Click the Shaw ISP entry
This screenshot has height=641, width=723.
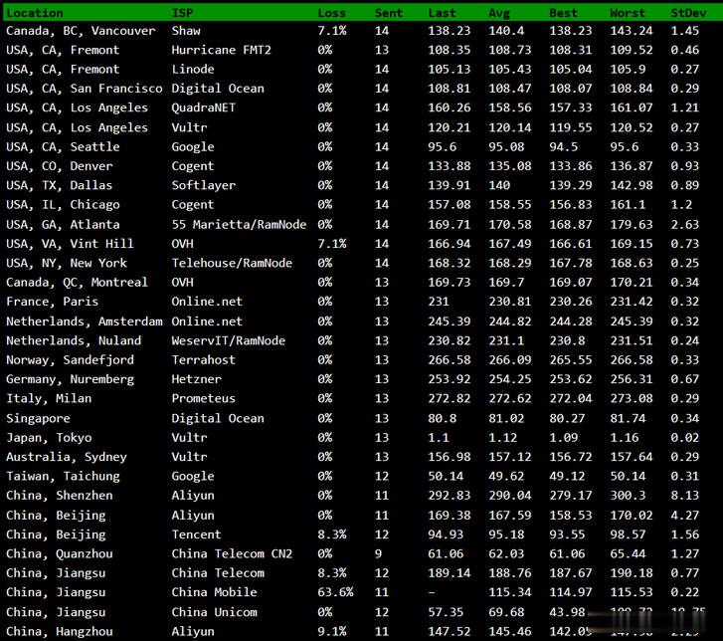[186, 31]
